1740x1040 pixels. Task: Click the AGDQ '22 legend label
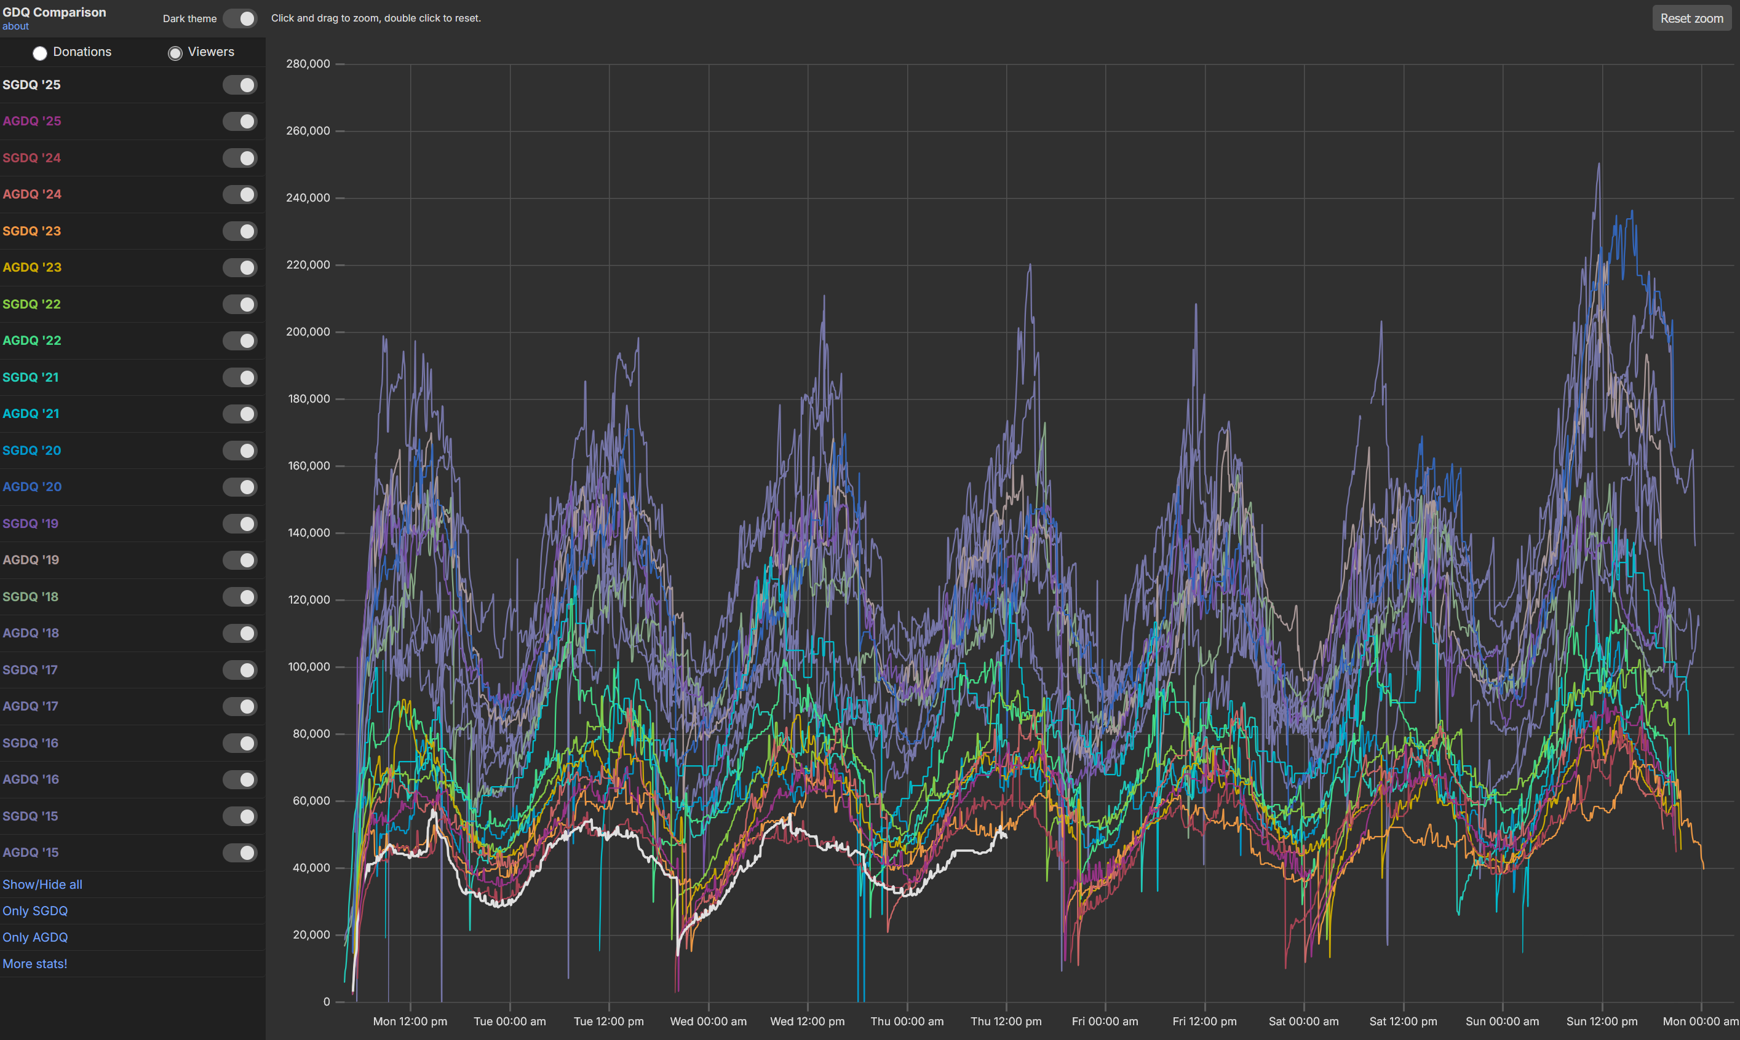(31, 341)
